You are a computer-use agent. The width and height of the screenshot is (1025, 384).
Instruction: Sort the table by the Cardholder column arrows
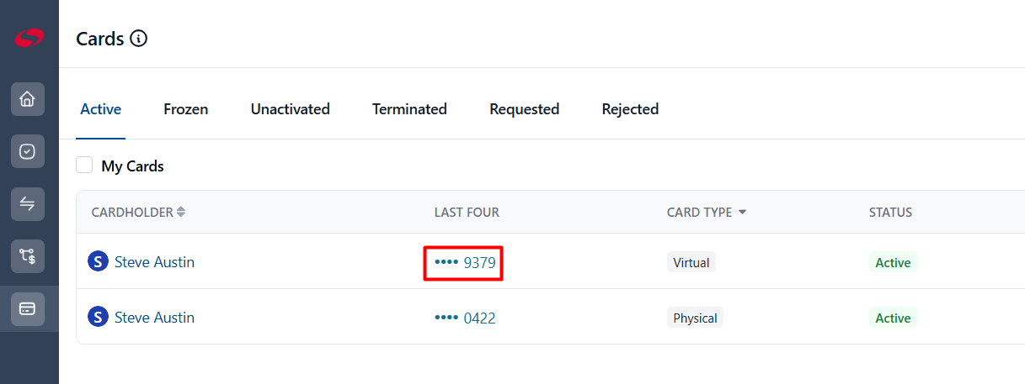[x=181, y=213]
